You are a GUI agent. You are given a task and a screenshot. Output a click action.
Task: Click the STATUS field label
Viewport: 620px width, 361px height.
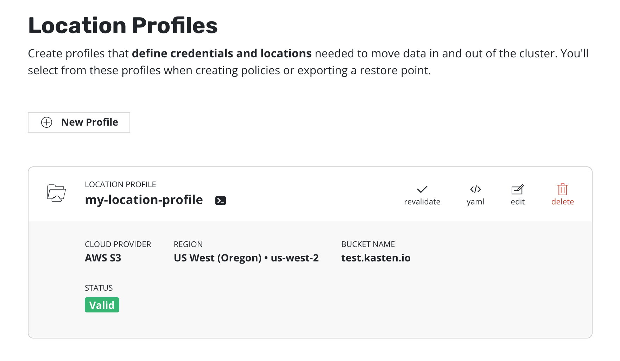point(99,288)
